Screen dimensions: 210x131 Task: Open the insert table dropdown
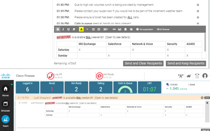(106, 29)
